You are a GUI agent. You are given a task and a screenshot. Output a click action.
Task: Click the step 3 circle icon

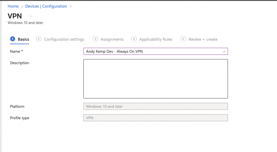(95, 39)
